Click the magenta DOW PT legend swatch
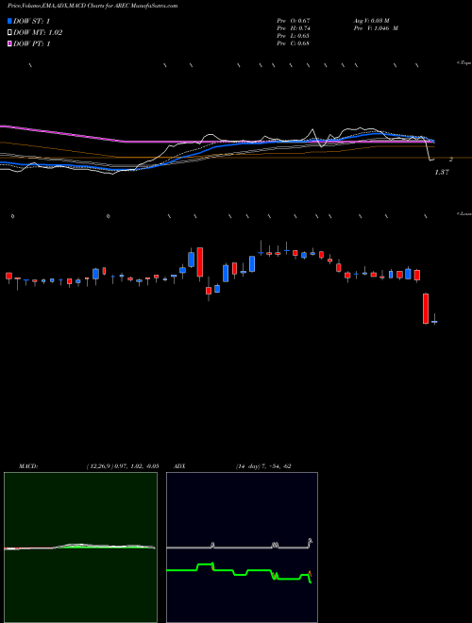The image size is (472, 623). (10, 43)
